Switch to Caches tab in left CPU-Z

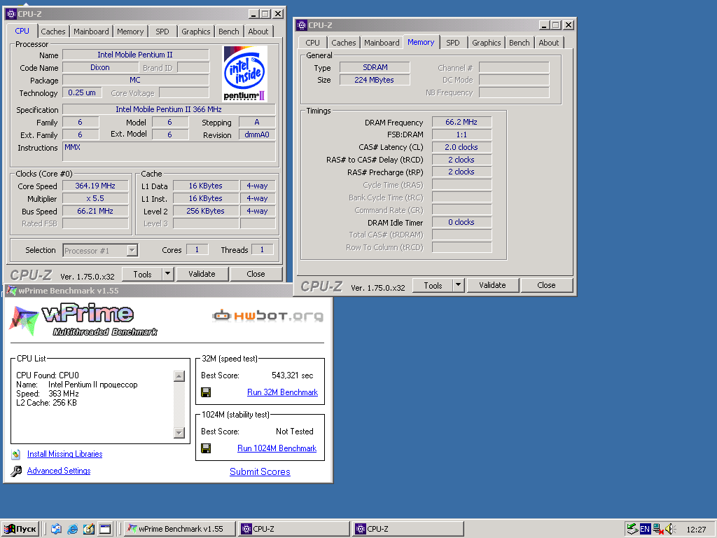53,32
